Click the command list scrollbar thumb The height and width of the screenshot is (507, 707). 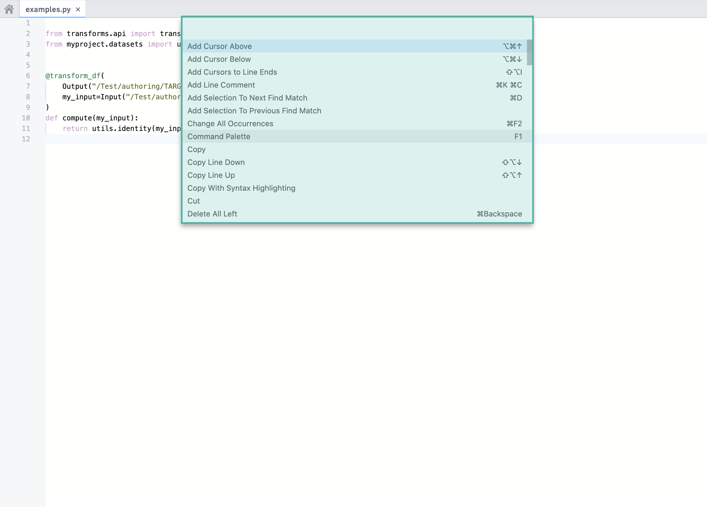(529, 52)
